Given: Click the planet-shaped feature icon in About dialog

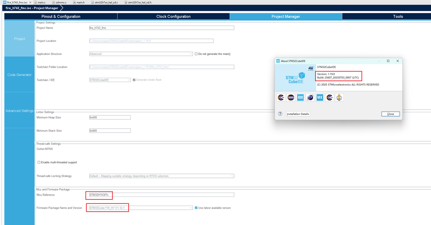Looking at the screenshot, I should pyautogui.click(x=310, y=98).
